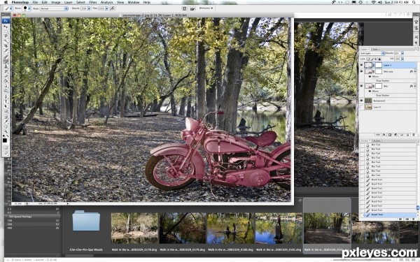Viewport: 420px width, 262px height.
Task: Open the Image menu
Action: coord(56,2)
